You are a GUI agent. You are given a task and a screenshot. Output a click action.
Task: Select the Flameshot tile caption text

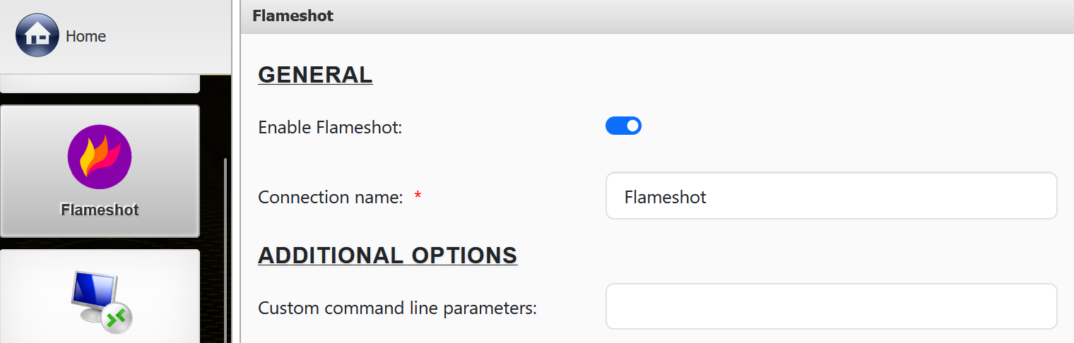pos(100,210)
